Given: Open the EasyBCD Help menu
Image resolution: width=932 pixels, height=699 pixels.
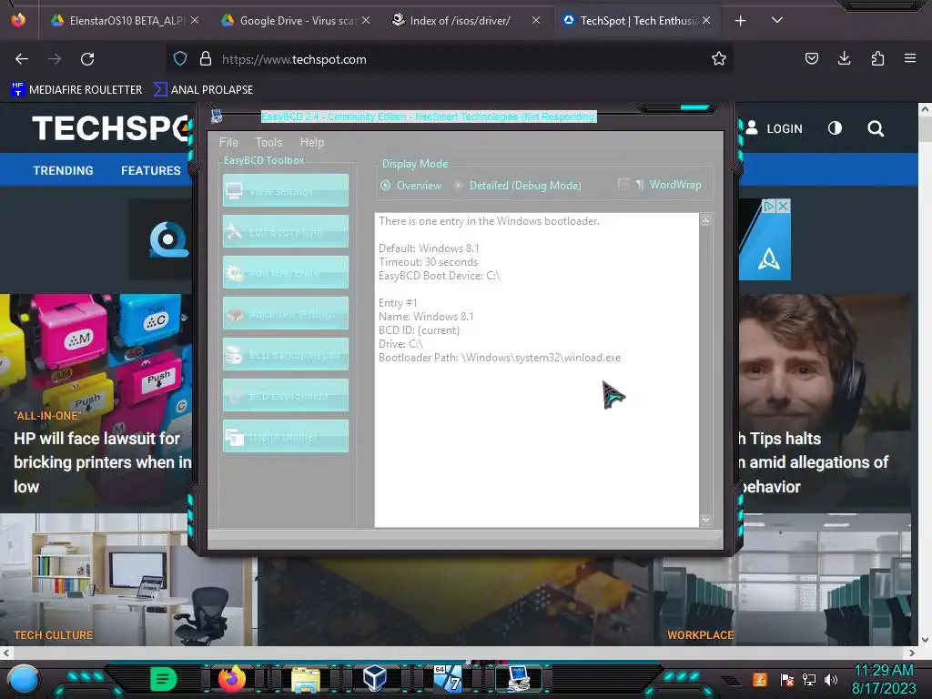Looking at the screenshot, I should pyautogui.click(x=312, y=142).
